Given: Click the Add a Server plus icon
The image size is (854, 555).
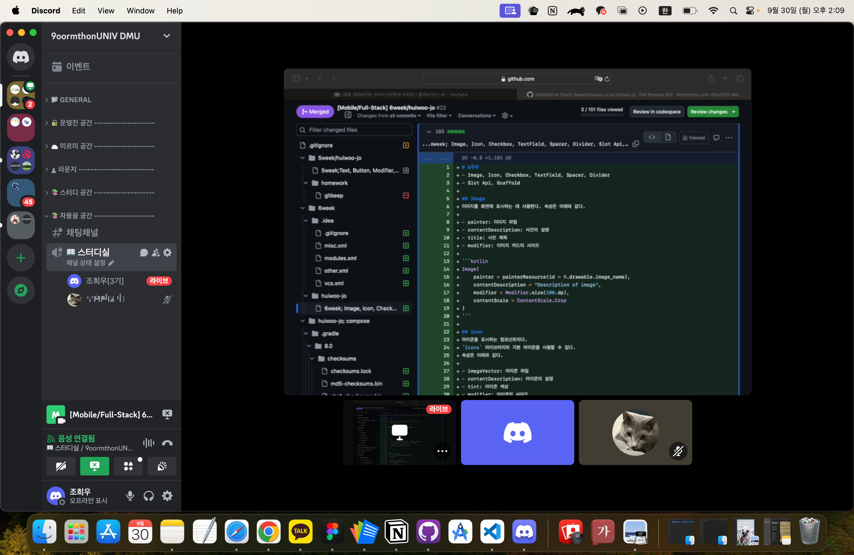Looking at the screenshot, I should 21,258.
